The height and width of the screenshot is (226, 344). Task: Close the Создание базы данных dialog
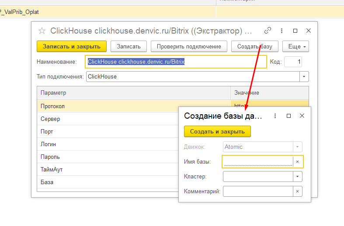tap(302, 116)
